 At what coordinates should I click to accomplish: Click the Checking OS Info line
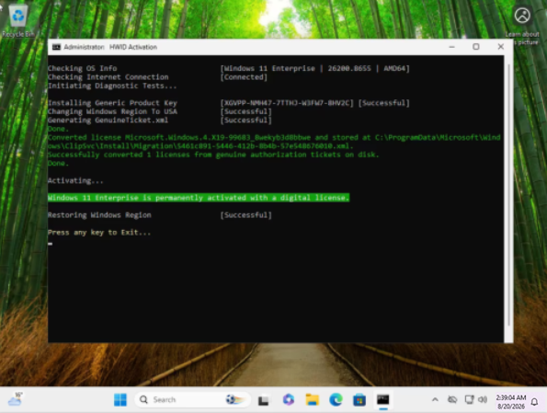[x=229, y=68]
